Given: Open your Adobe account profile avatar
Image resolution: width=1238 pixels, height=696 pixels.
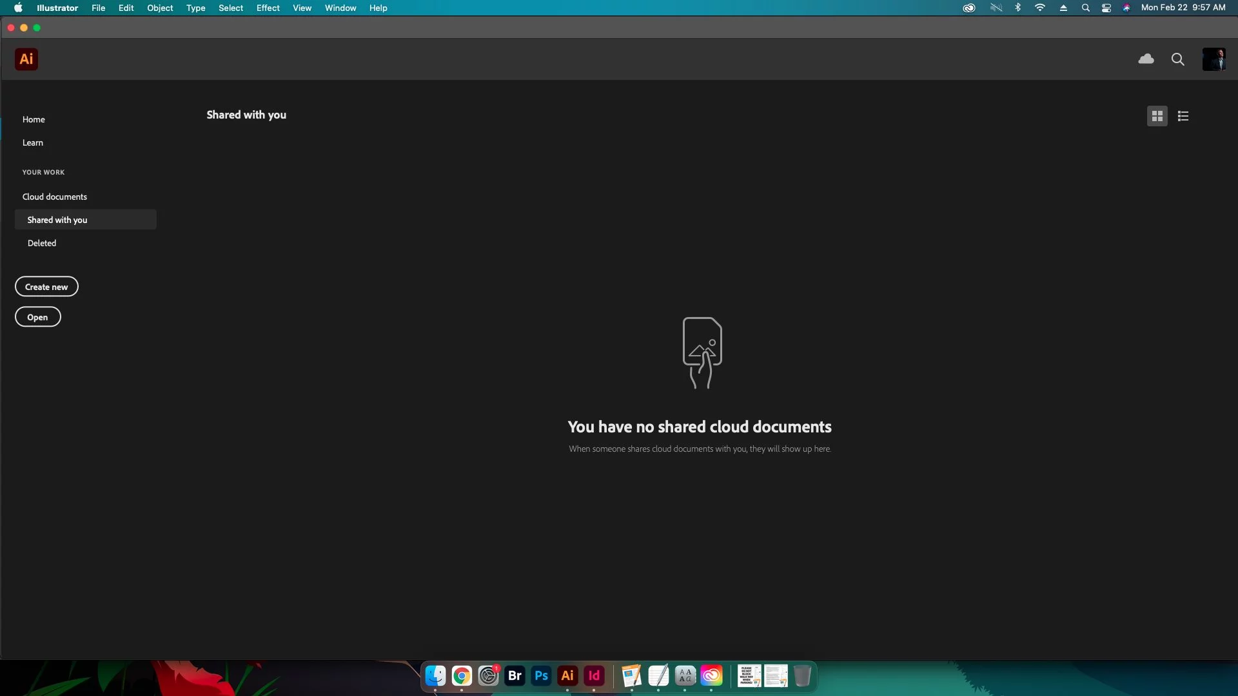Looking at the screenshot, I should (1215, 59).
